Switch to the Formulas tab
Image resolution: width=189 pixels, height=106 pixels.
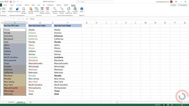click(19, 5)
